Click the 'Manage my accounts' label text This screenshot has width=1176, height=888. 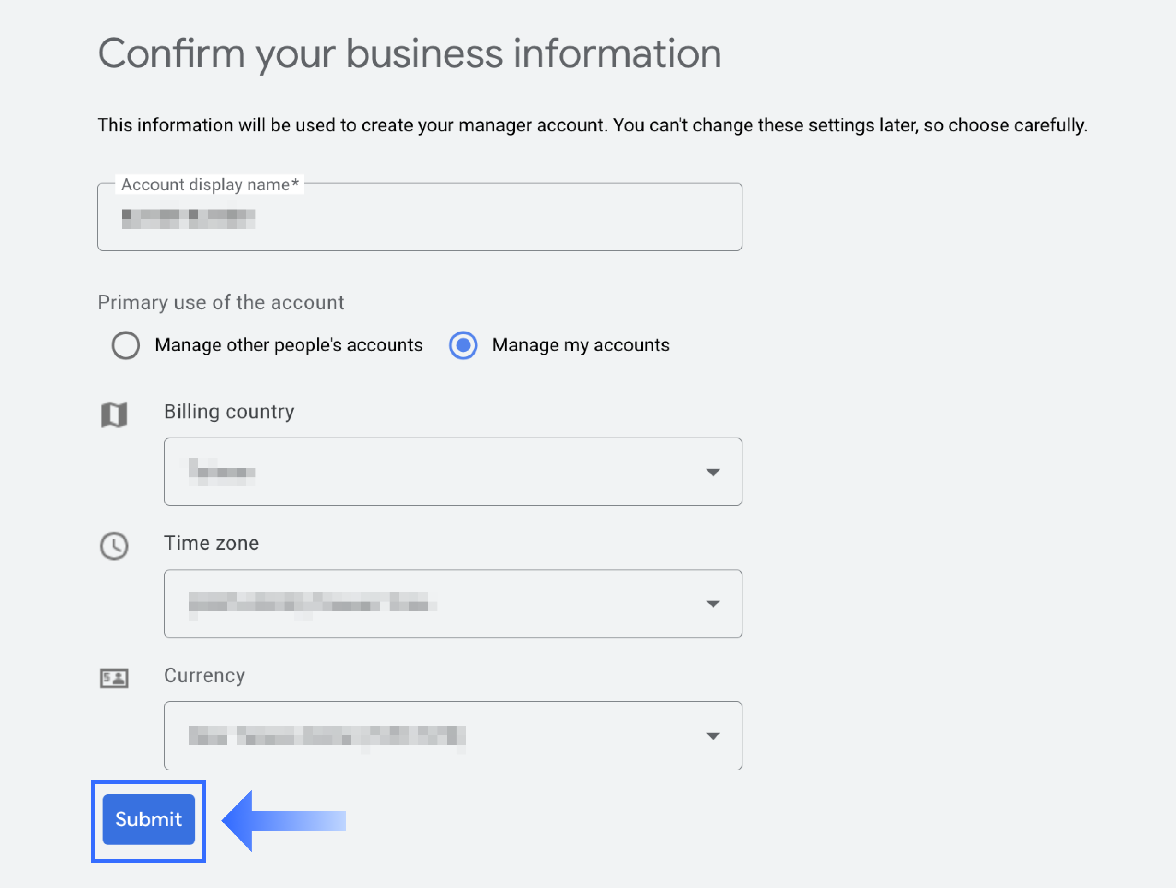click(x=581, y=345)
